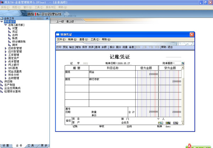Click the middle small icon below 个人
Viewport: 213px width, 148px height.
coord(168,123)
